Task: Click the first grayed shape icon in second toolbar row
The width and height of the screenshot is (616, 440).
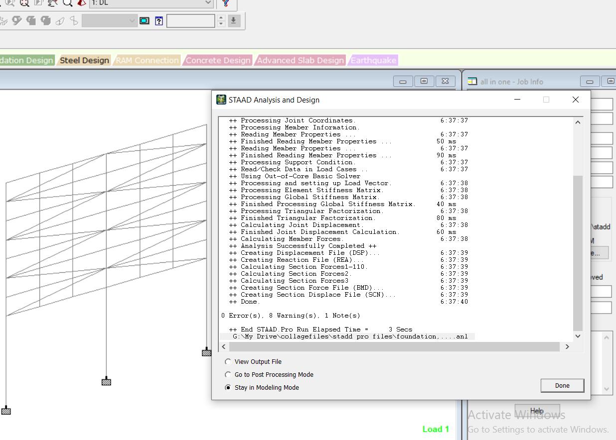Action: pyautogui.click(x=17, y=21)
